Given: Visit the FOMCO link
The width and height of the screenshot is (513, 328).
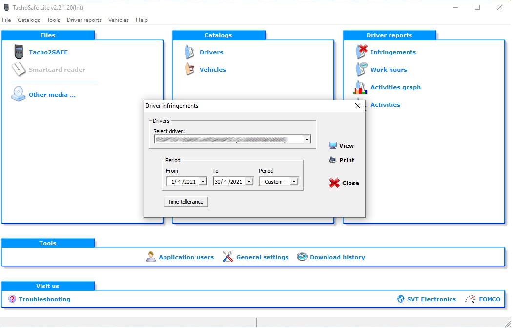Looking at the screenshot, I should coord(490,299).
